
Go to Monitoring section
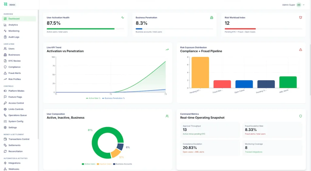coord(19,31)
